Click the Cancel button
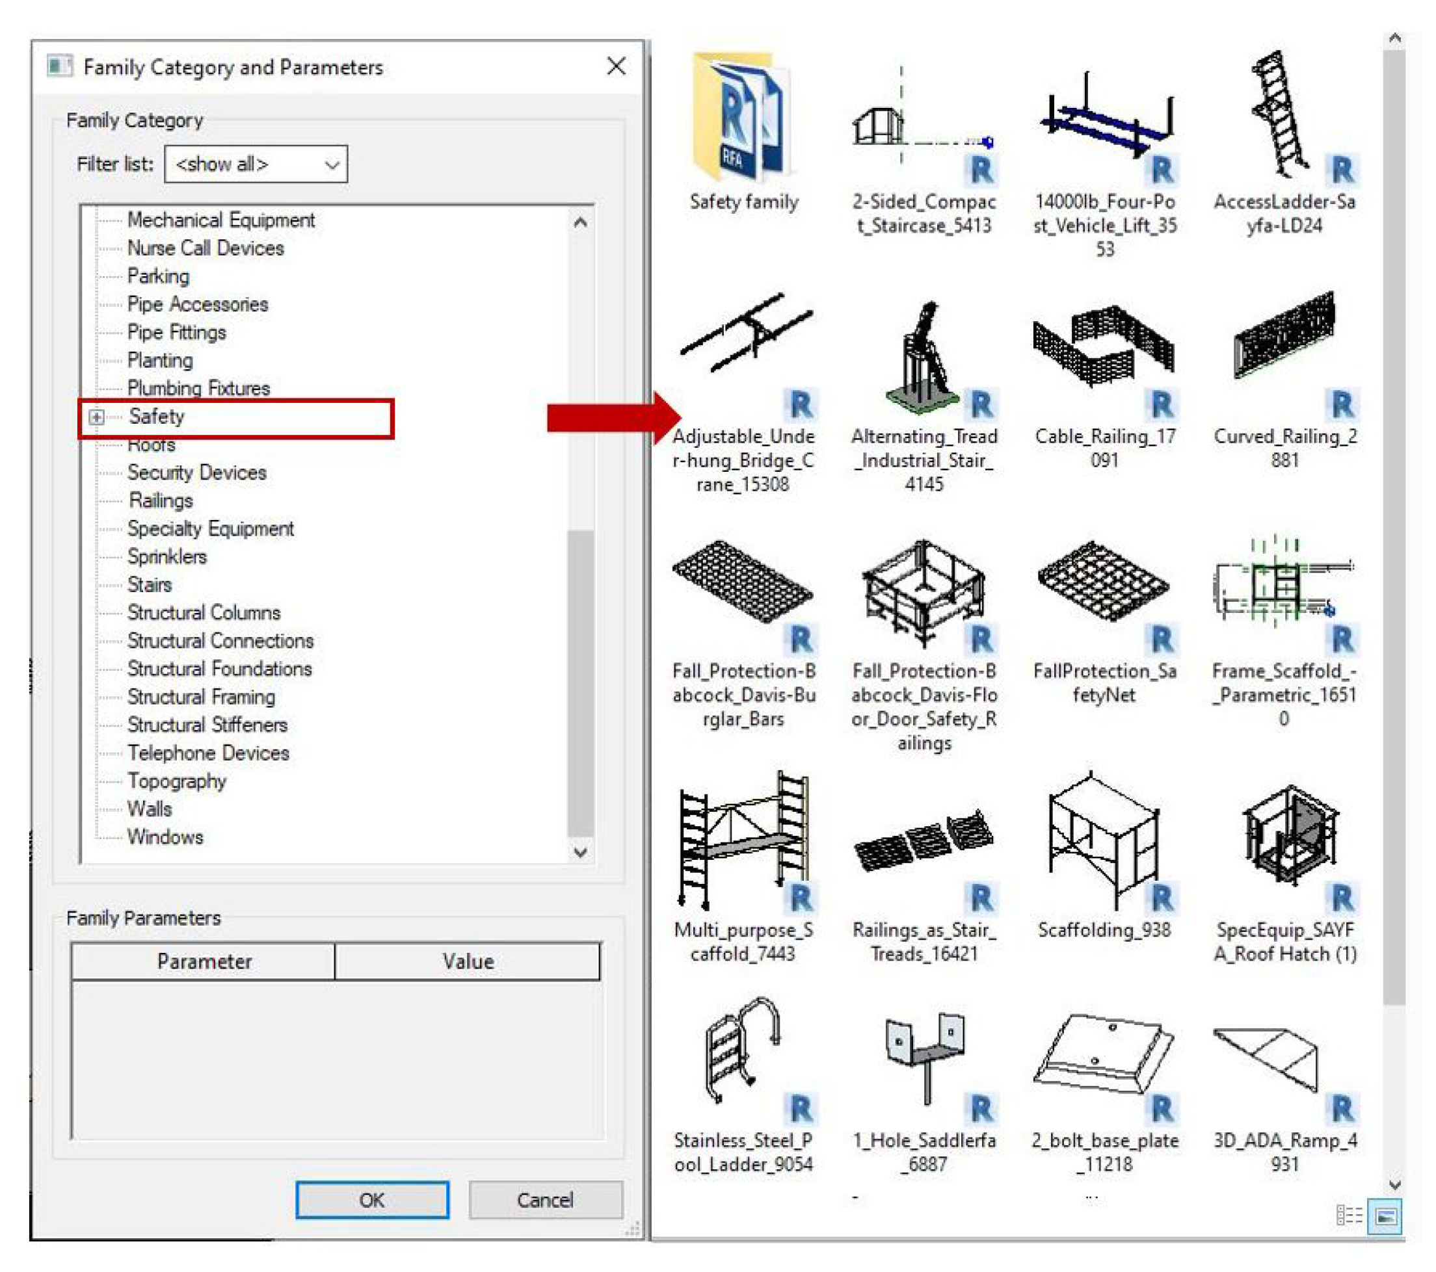This screenshot has width=1436, height=1272. pos(545,1200)
